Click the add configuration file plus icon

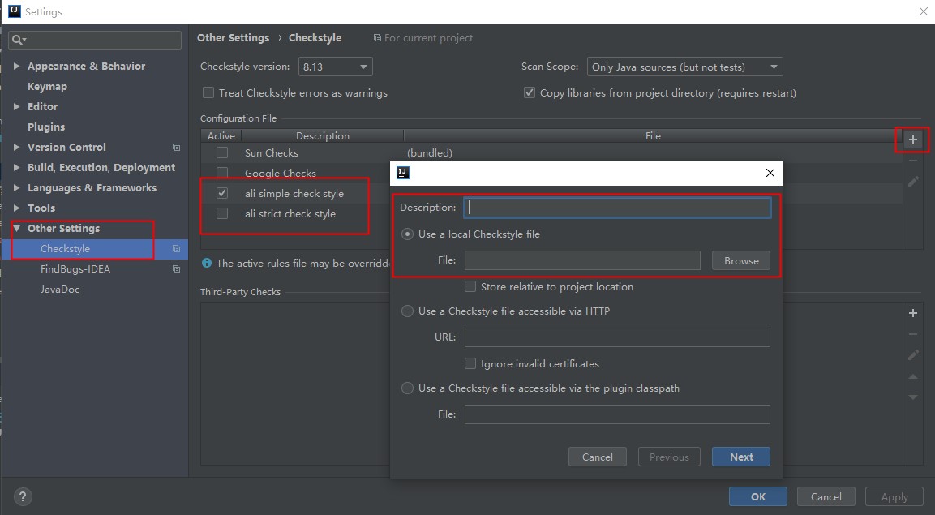coord(913,140)
